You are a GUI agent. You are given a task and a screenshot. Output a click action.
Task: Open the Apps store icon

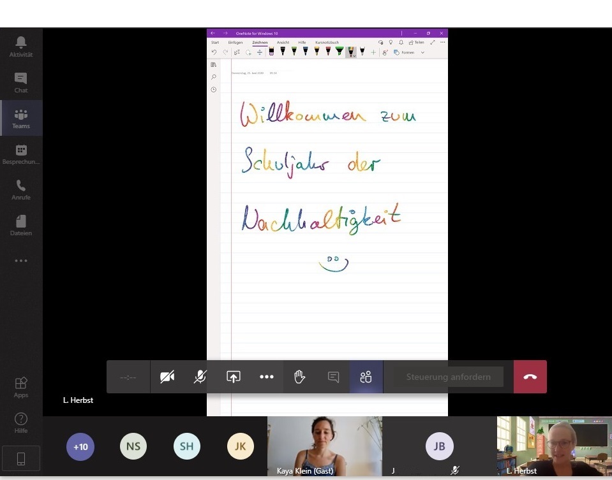(x=21, y=387)
